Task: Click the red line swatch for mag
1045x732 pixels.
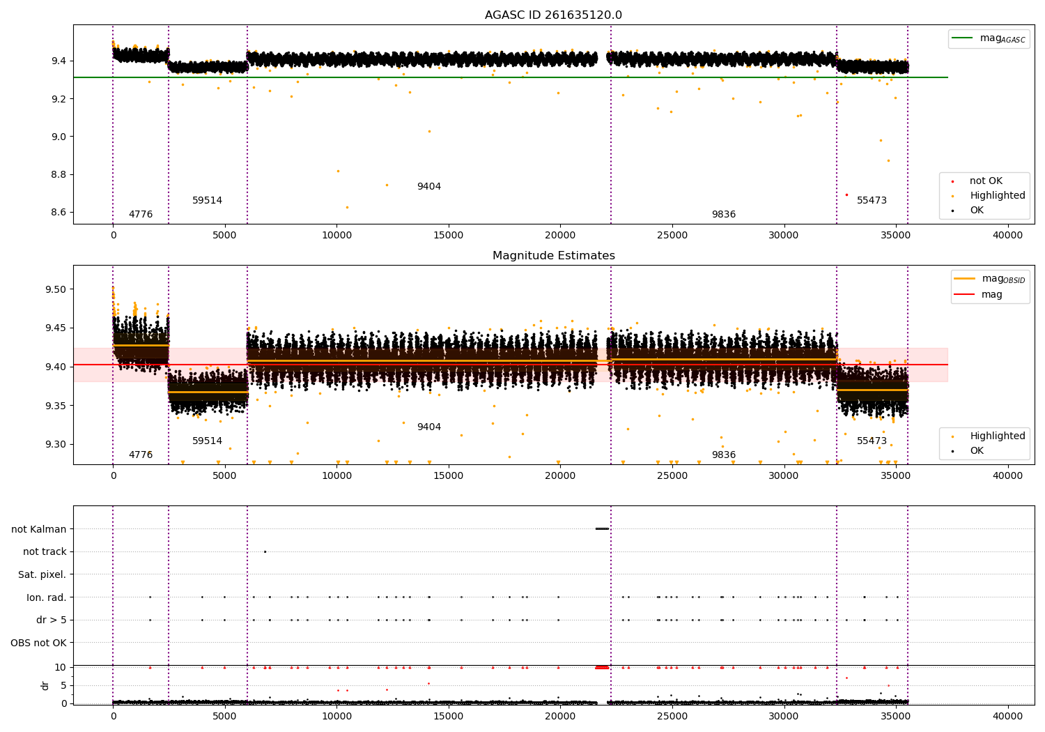Action: click(x=965, y=295)
